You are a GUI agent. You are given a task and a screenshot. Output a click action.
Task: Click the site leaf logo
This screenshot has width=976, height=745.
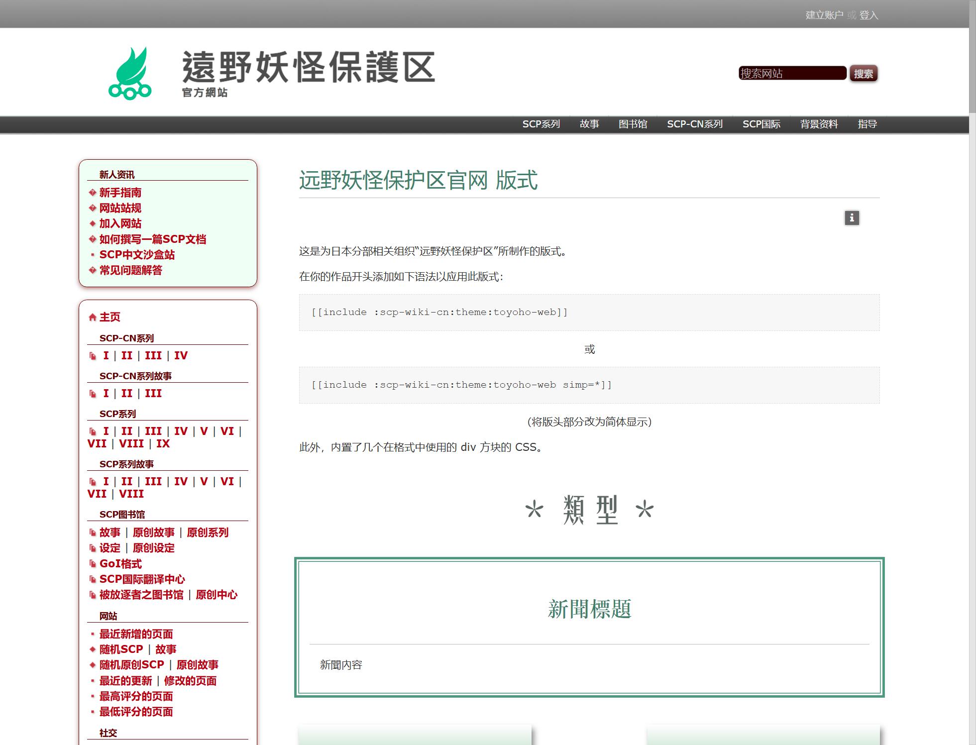131,72
